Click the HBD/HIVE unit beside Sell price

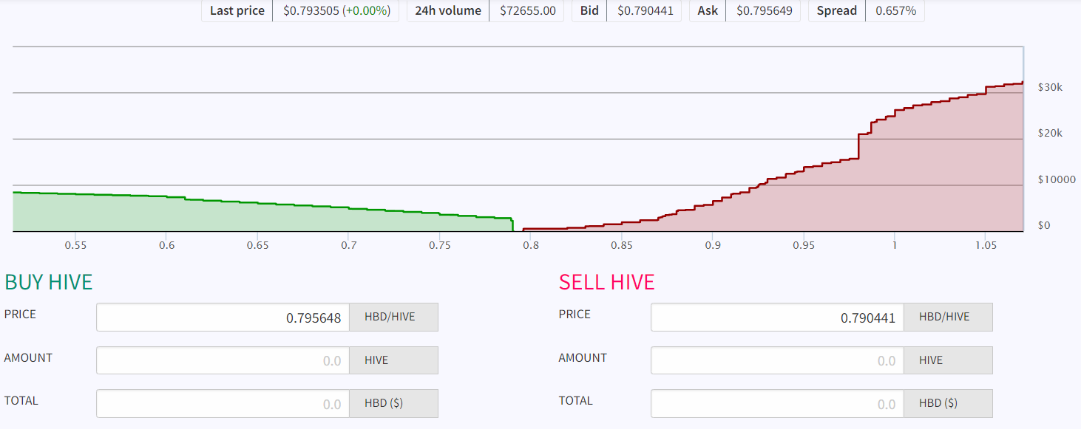pyautogui.click(x=948, y=318)
